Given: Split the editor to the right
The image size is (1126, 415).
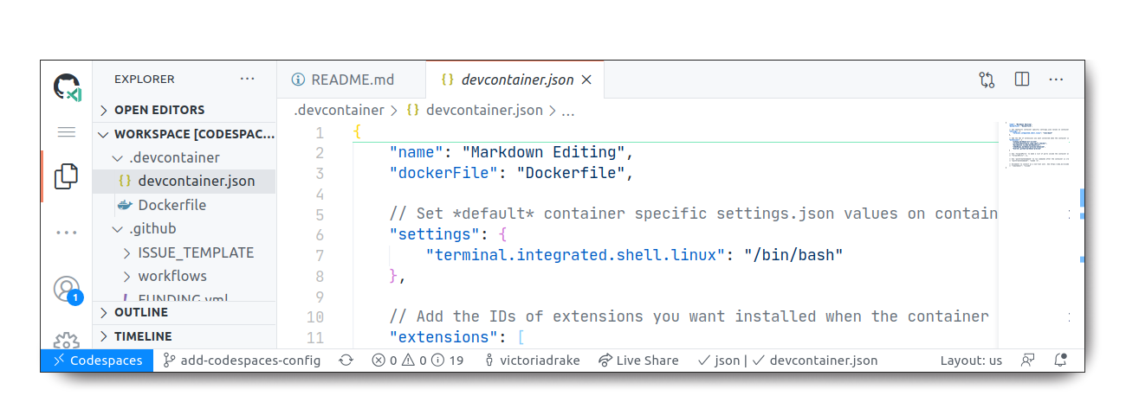Looking at the screenshot, I should 1022,80.
